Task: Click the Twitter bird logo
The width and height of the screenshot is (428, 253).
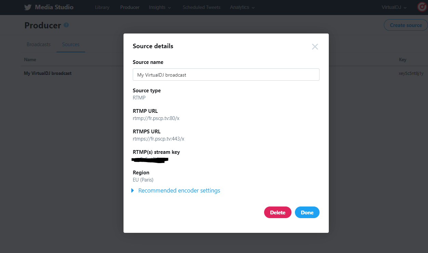Action: (x=28, y=7)
